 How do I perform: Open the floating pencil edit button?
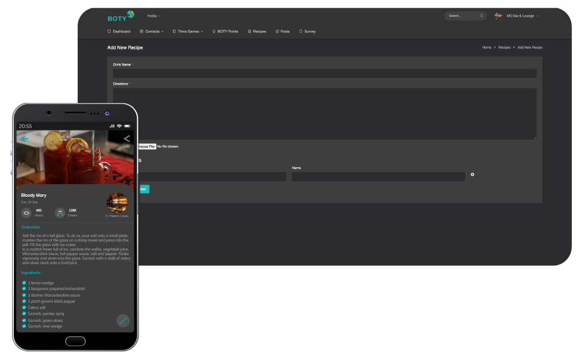(x=123, y=321)
